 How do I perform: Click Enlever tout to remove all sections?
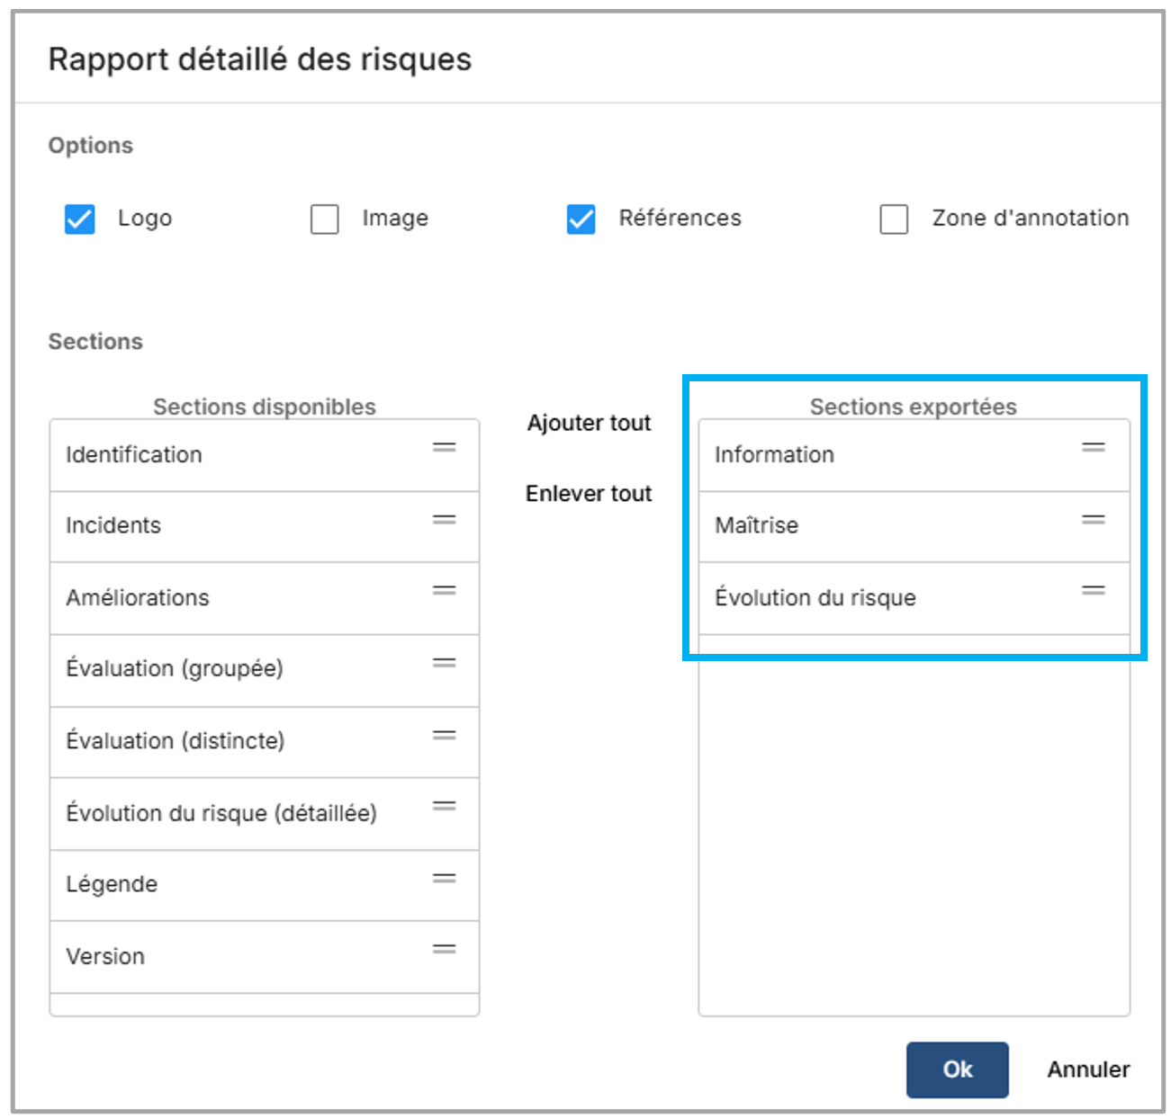pos(589,494)
